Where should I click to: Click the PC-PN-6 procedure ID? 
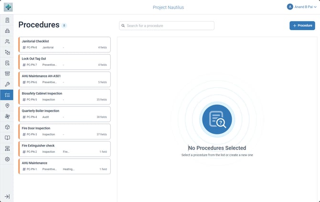[32, 82]
